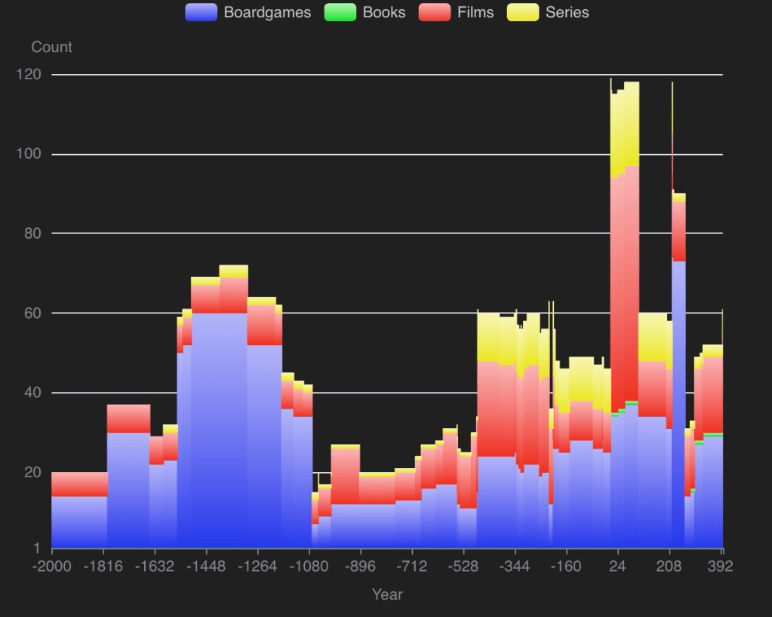This screenshot has height=617, width=772.
Task: Toggle the Boardgames series label
Action: (267, 12)
